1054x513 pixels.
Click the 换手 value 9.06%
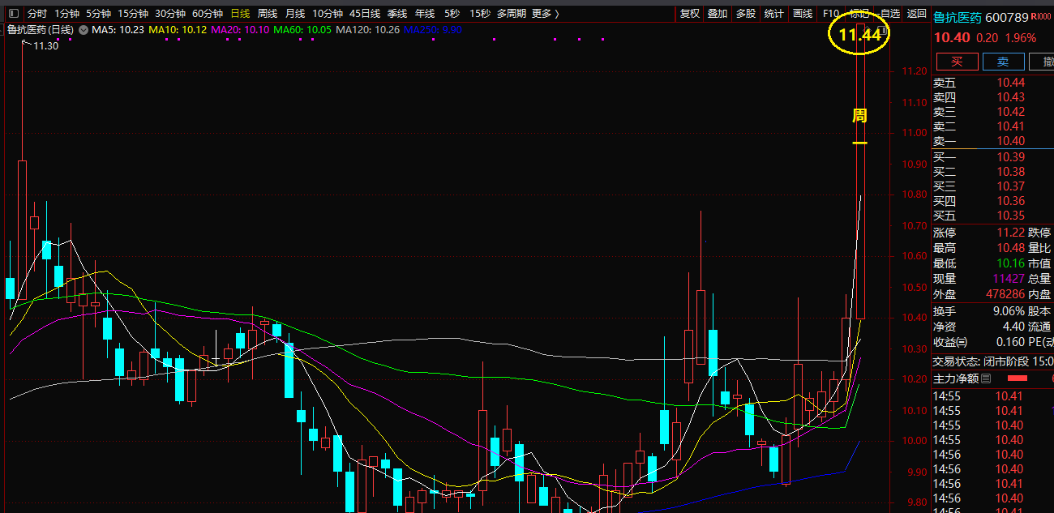(1008, 311)
